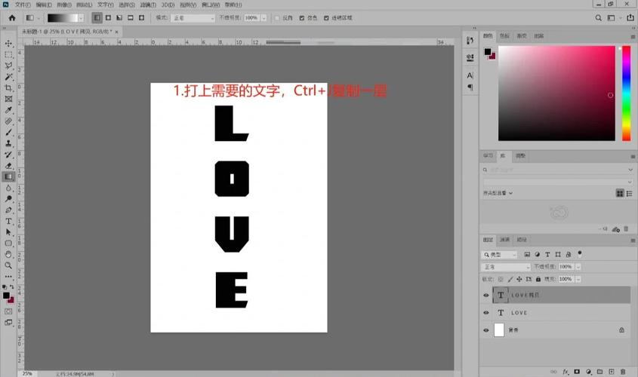Open the Paragraph panel icon

tap(470, 87)
